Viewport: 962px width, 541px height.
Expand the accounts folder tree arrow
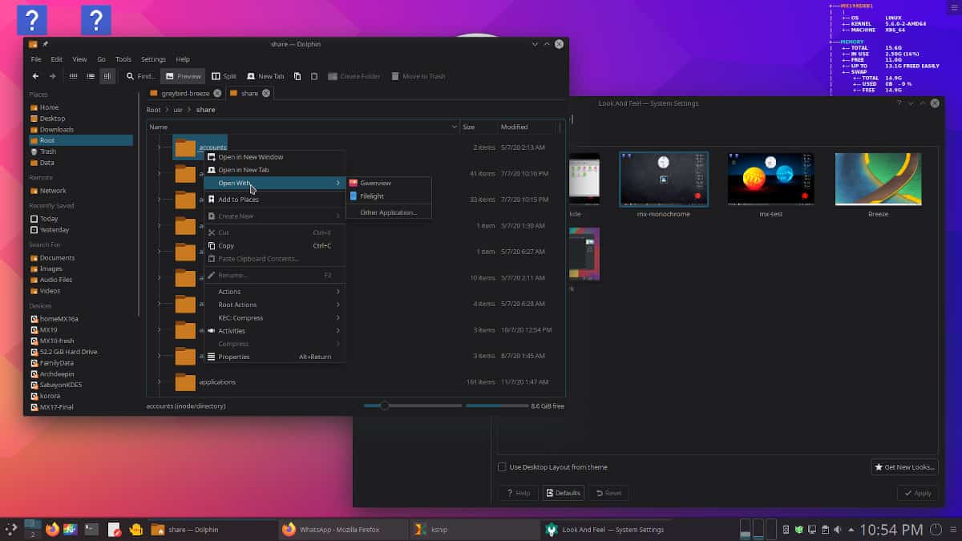pyautogui.click(x=160, y=147)
